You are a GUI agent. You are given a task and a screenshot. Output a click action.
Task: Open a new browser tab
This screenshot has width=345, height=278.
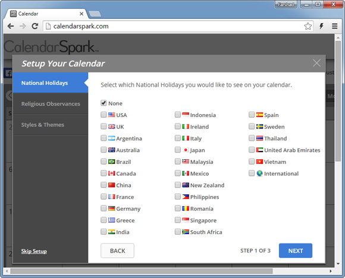pyautogui.click(x=95, y=14)
